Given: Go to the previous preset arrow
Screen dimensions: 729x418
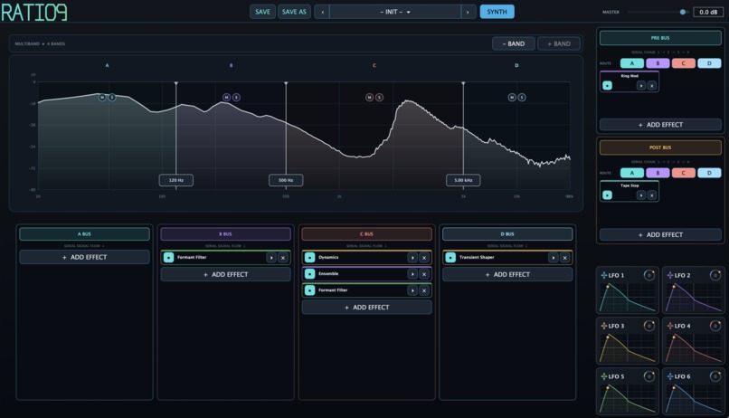Looking at the screenshot, I should [x=322, y=12].
